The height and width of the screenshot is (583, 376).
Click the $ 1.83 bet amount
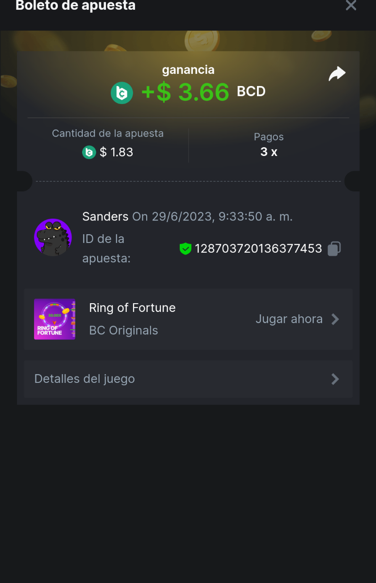click(116, 153)
